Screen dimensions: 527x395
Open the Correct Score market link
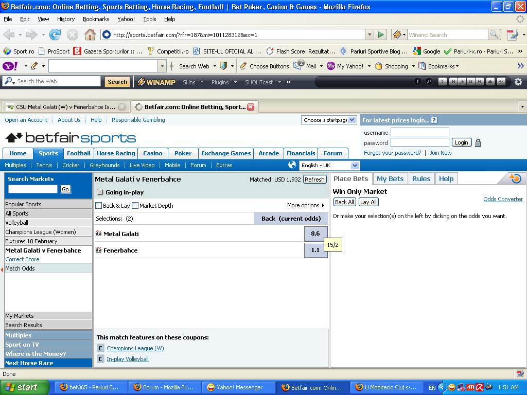(22, 259)
